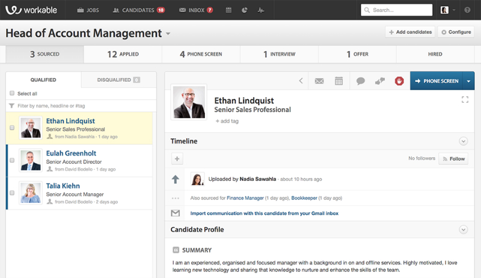This screenshot has width=481, height=278.
Task: Check the Select all checkbox
Action: [x=12, y=94]
